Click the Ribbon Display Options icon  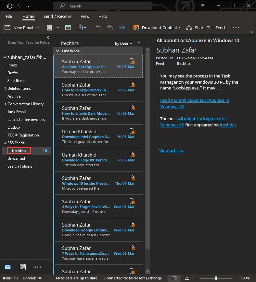point(203,6)
